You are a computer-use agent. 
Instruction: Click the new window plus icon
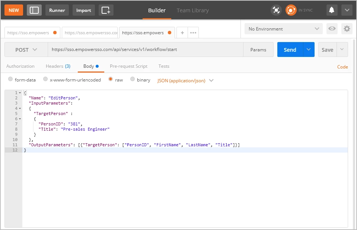pyautogui.click(x=106, y=10)
